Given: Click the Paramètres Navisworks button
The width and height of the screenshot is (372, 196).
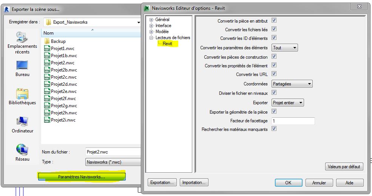Looking at the screenshot, I should pyautogui.click(x=82, y=176).
